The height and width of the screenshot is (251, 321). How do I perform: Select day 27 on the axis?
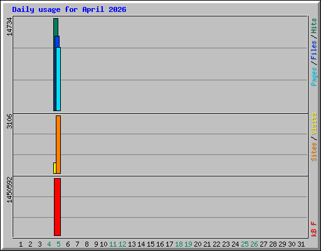tap(263, 244)
